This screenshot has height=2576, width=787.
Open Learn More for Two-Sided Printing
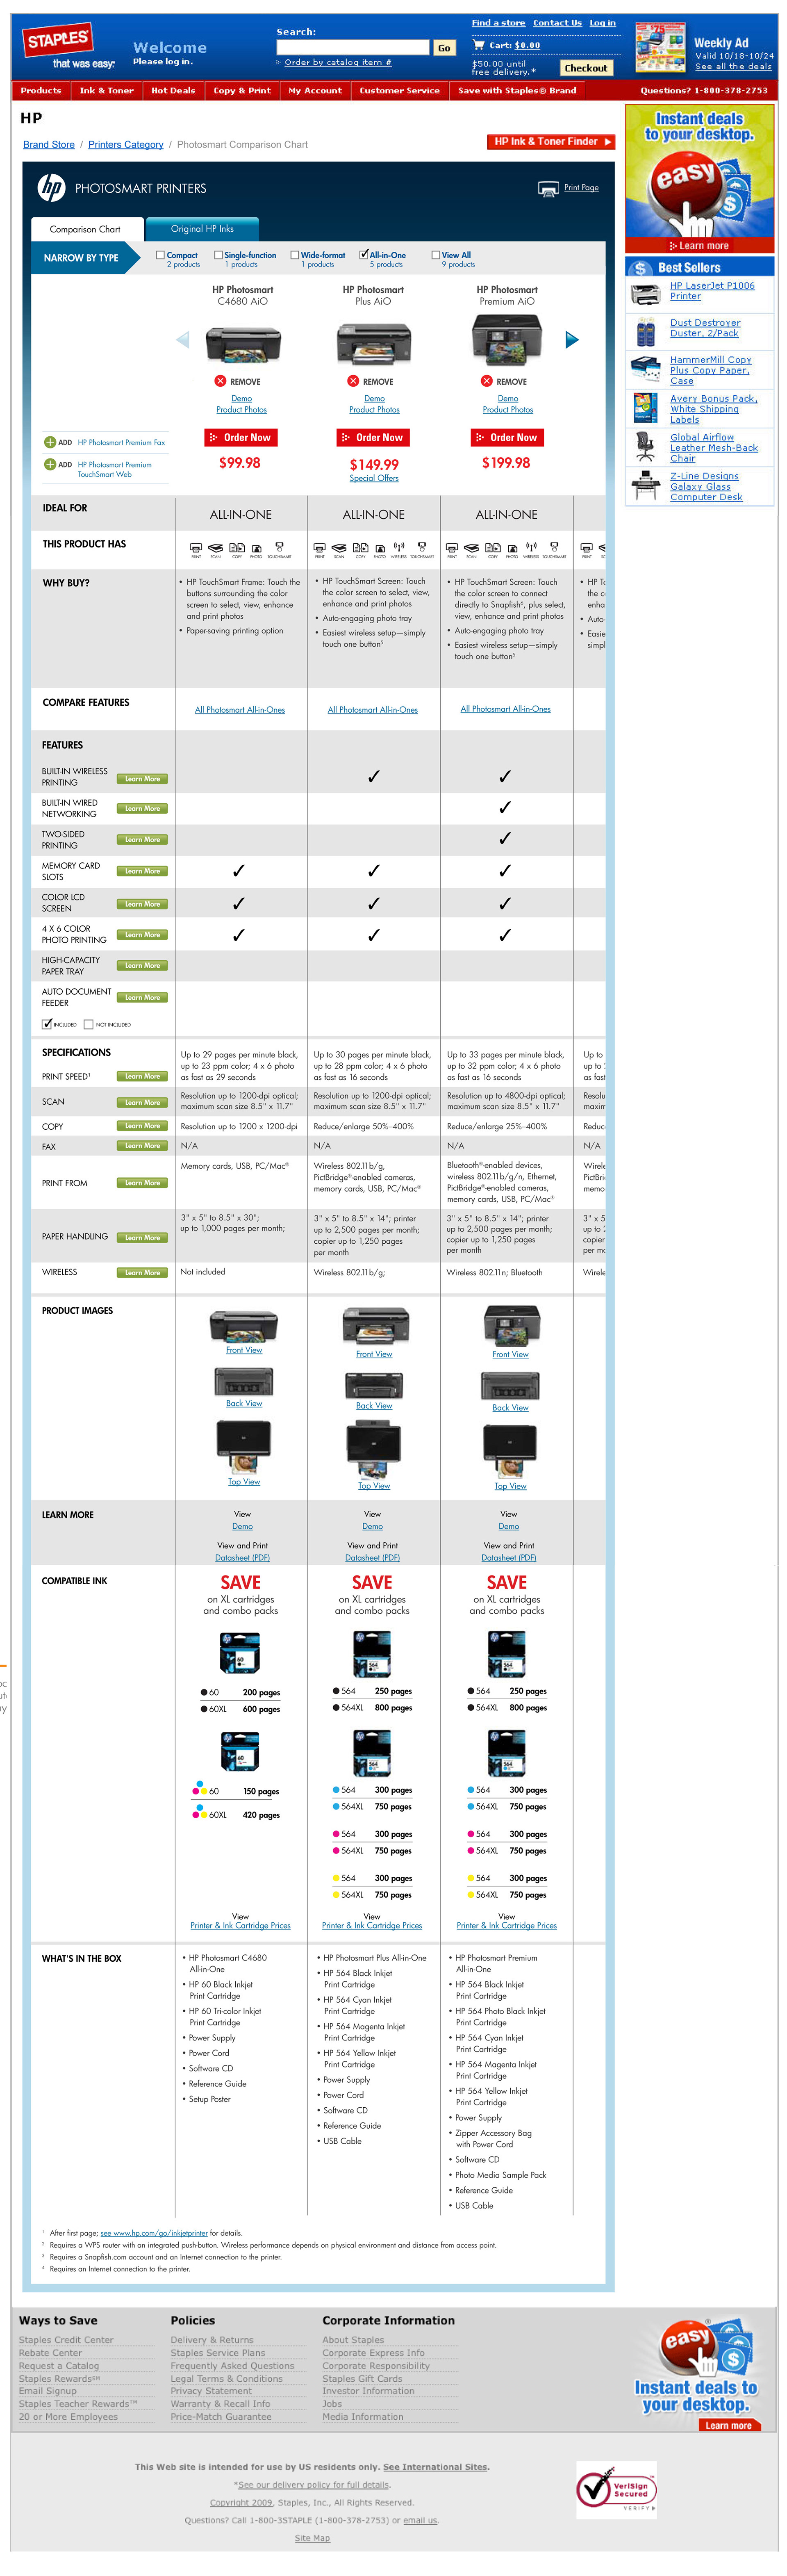(x=142, y=840)
